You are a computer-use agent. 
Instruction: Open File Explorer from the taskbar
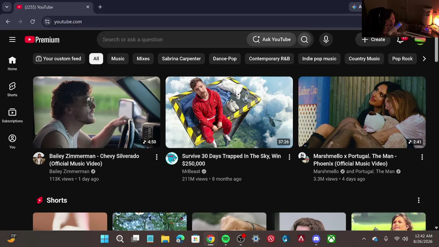pos(165,239)
